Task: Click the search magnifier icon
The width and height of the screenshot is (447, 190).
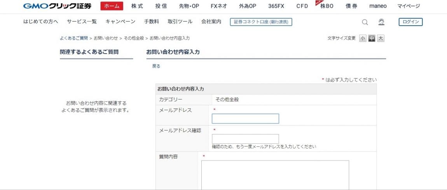Action: tap(365, 22)
